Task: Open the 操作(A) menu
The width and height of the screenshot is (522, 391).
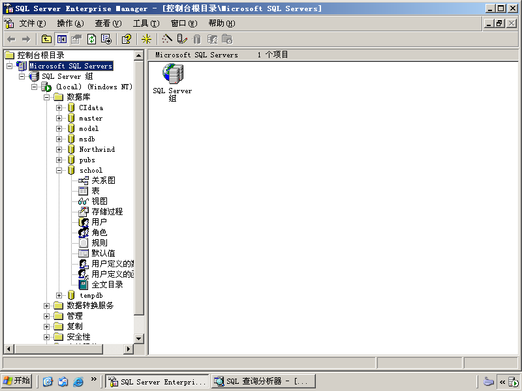Action: 70,23
